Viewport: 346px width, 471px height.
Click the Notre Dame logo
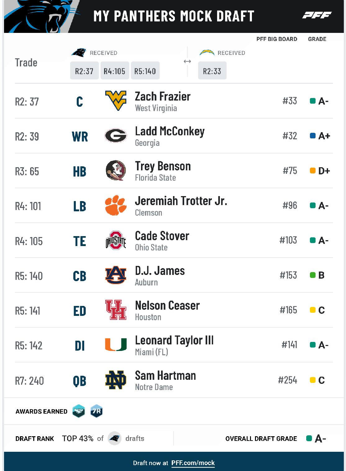coord(116,380)
